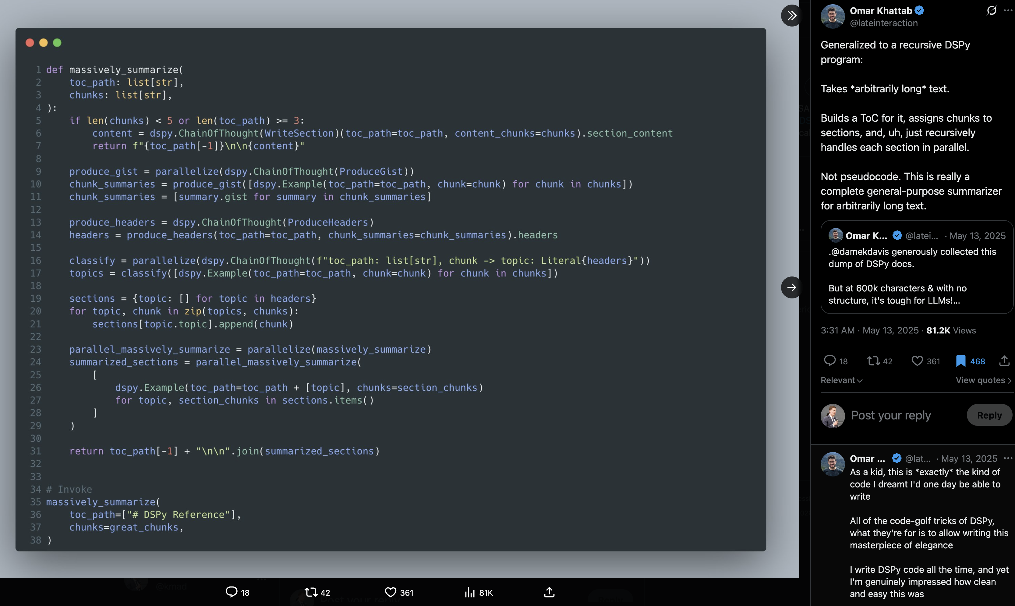Open the @lateinteraction handle link
This screenshot has width=1015, height=606.
click(884, 23)
